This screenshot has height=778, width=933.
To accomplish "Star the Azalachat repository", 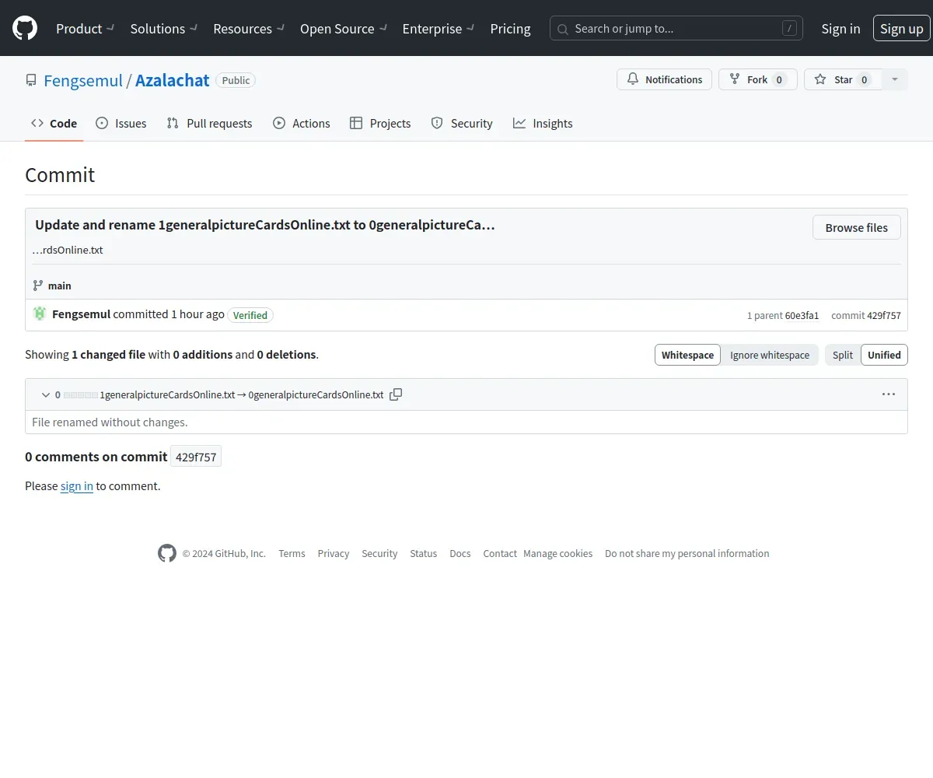I will pos(843,79).
